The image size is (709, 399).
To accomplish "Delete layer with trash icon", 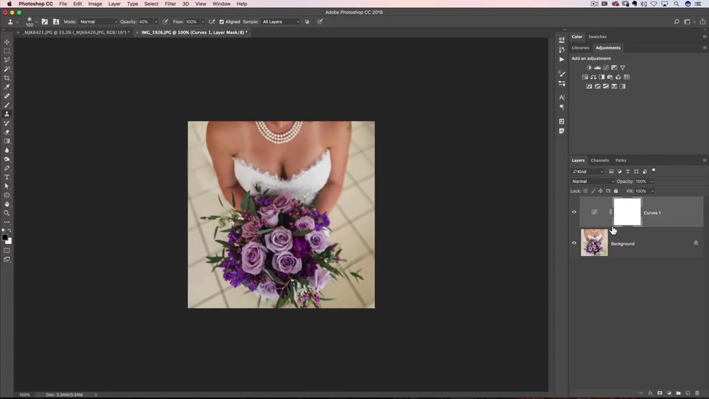I will coord(697,393).
